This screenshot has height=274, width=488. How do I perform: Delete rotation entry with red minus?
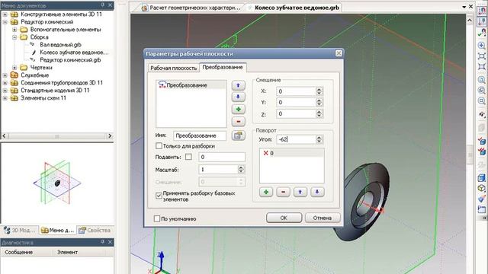[x=283, y=192]
